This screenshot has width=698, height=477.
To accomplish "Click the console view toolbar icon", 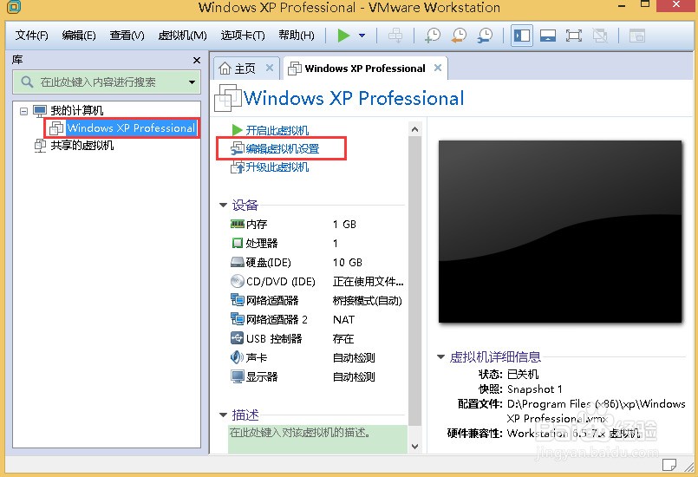I will (x=637, y=36).
